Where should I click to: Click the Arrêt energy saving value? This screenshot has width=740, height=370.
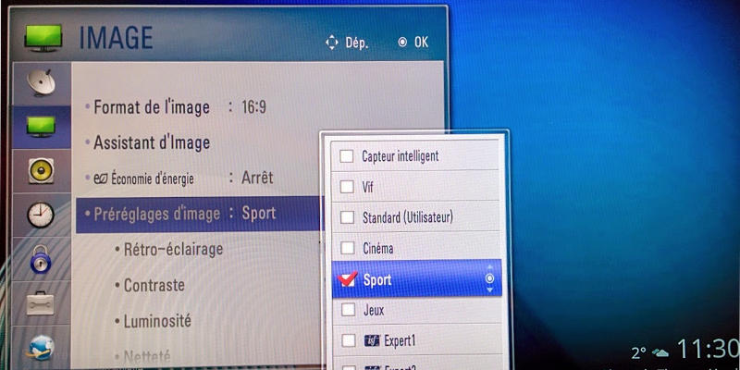257,178
